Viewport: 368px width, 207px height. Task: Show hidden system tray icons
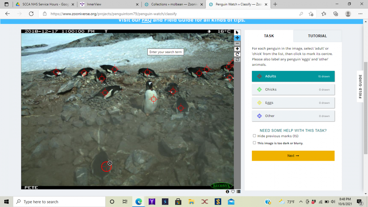301,202
